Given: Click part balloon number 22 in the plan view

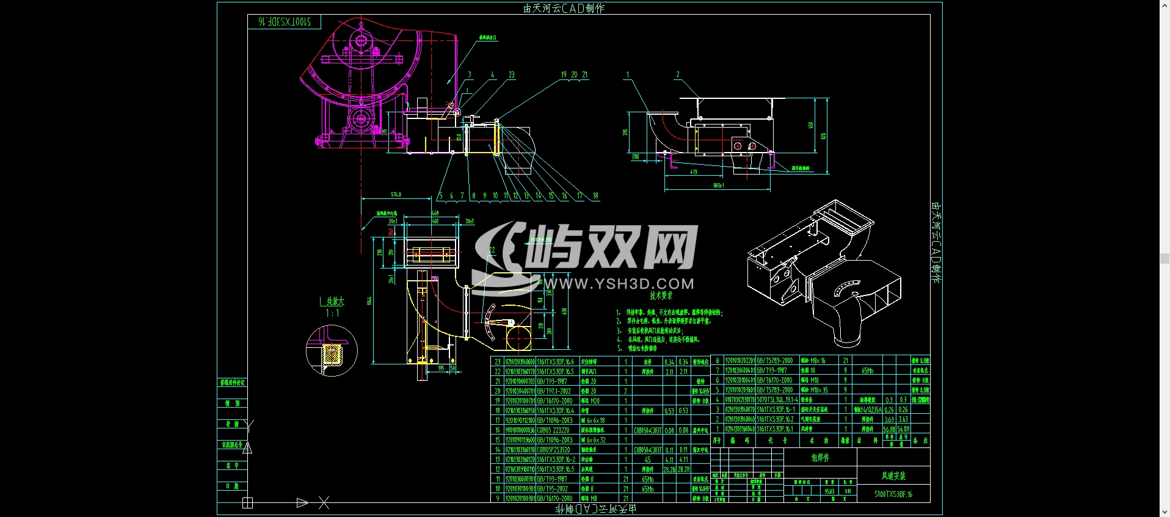Looking at the screenshot, I should click(x=492, y=250).
